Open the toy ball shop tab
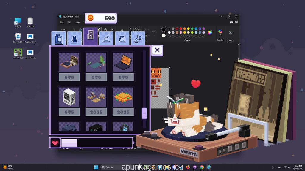 coord(138,38)
